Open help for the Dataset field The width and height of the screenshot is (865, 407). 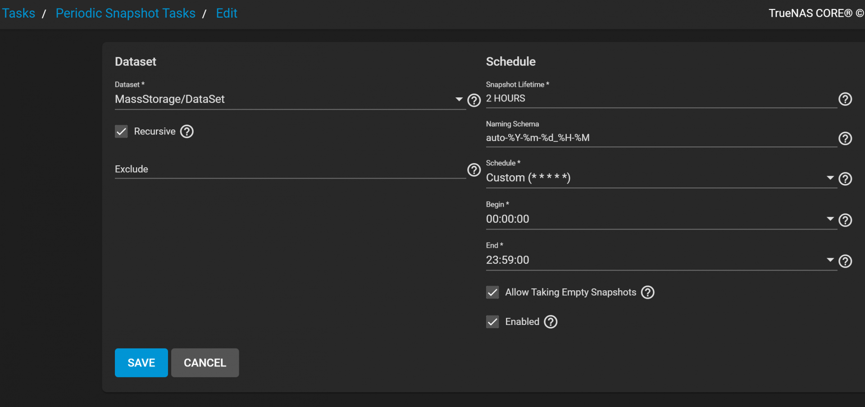474,100
